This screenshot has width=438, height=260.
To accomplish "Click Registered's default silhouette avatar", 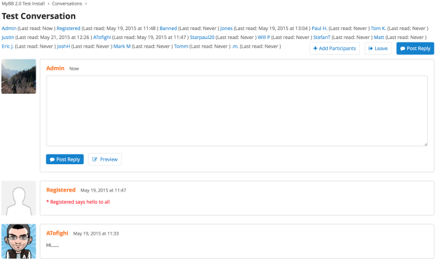I will pos(18,198).
